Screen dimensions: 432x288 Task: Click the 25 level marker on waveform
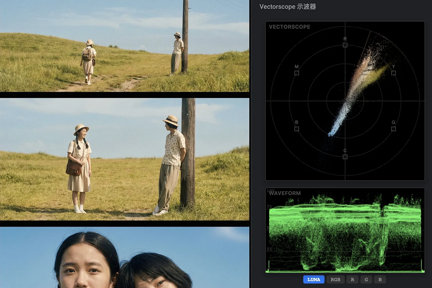click(269, 249)
